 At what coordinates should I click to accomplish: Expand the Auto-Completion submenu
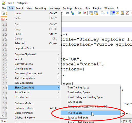tap(34, 78)
